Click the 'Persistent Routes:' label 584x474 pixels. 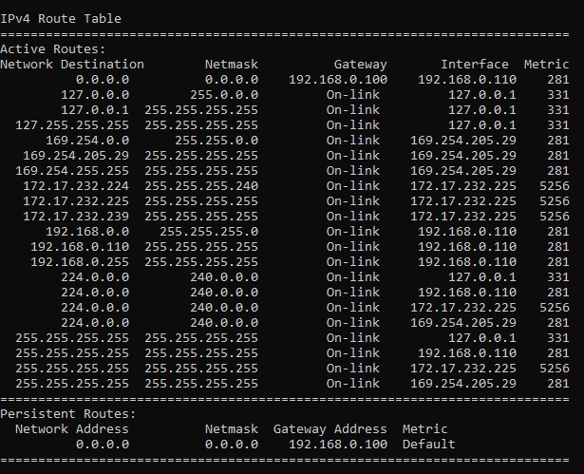[68, 413]
